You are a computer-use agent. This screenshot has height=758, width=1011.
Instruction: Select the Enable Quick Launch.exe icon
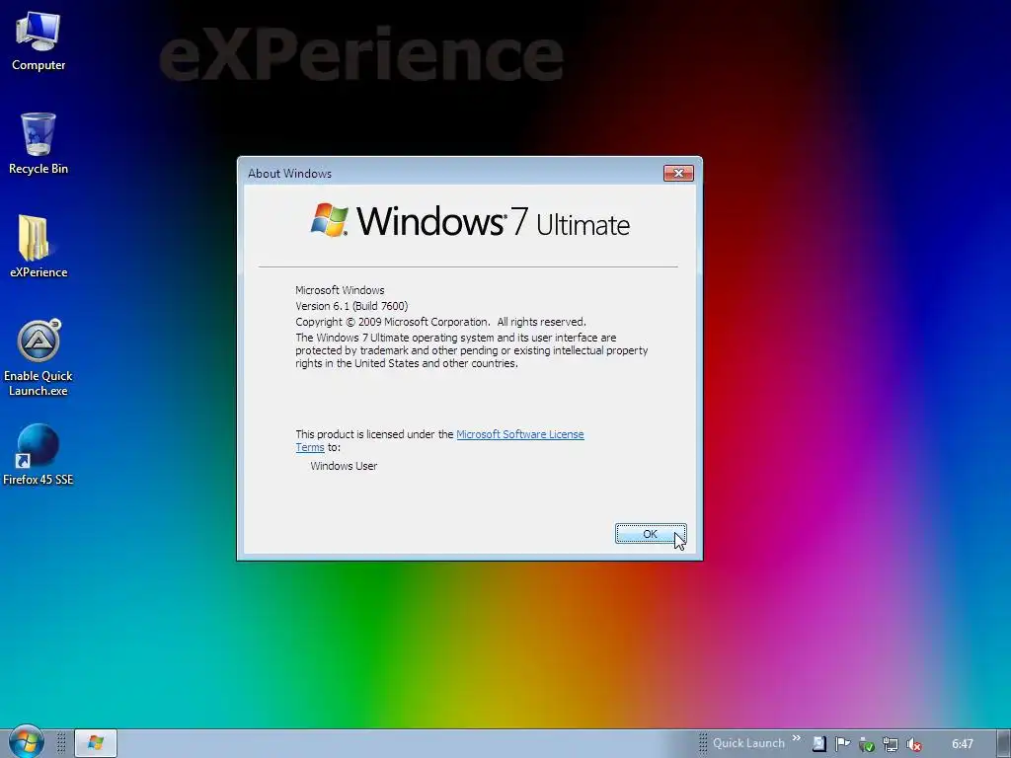tap(39, 357)
